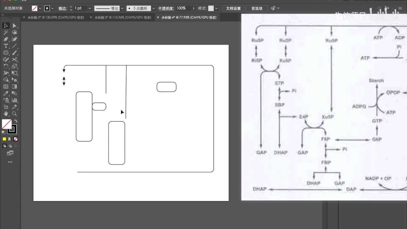
Task: Select the Scissors tool
Action: (15, 59)
